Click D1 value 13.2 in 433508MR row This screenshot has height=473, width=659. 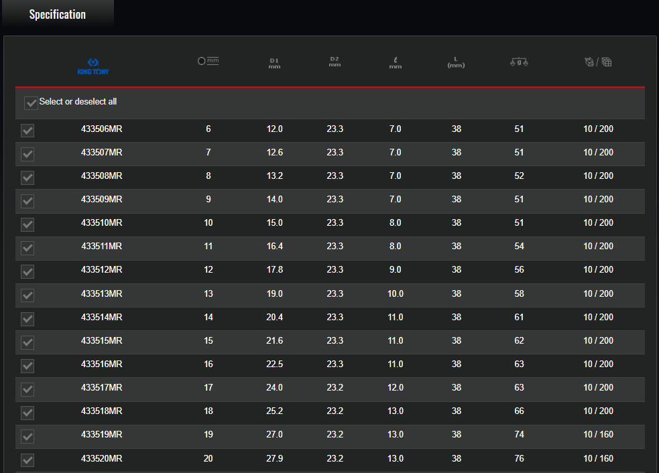pyautogui.click(x=274, y=176)
